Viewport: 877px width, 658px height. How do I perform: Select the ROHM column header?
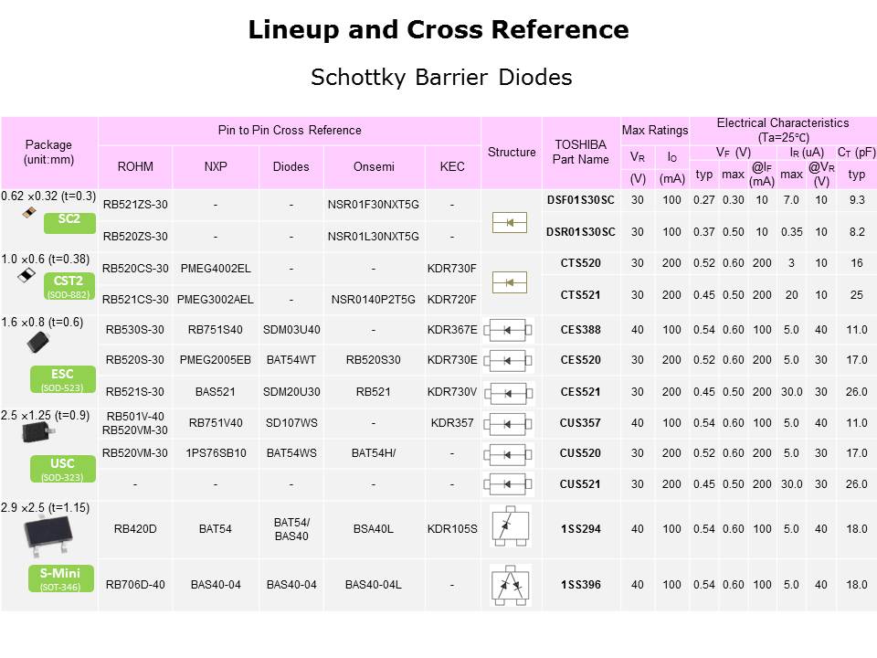pyautogui.click(x=135, y=167)
